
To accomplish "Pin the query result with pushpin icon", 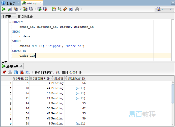I will 4,72.
